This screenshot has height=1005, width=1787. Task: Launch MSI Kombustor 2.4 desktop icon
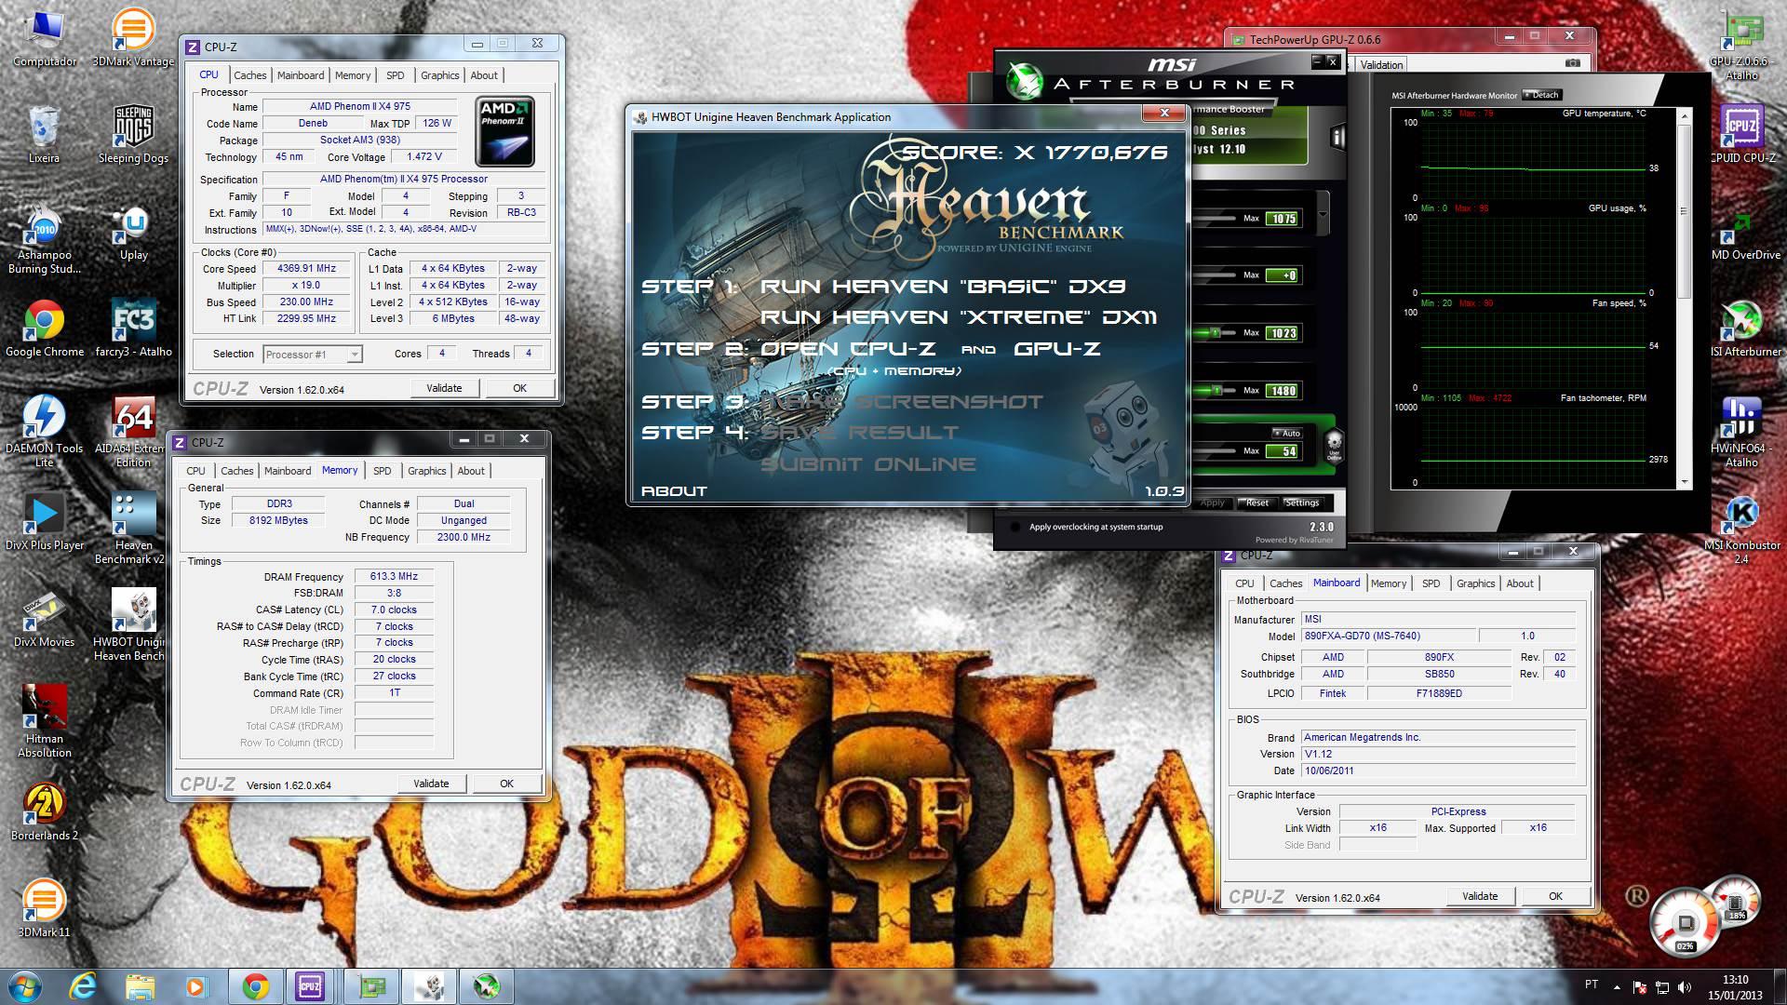1741,530
